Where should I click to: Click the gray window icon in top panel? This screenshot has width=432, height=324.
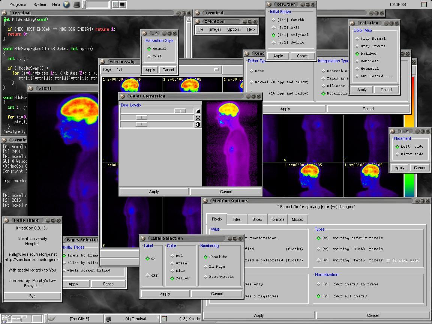115,4
